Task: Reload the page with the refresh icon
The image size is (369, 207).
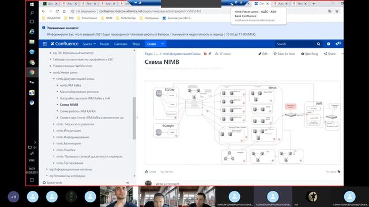Action: click(57, 11)
